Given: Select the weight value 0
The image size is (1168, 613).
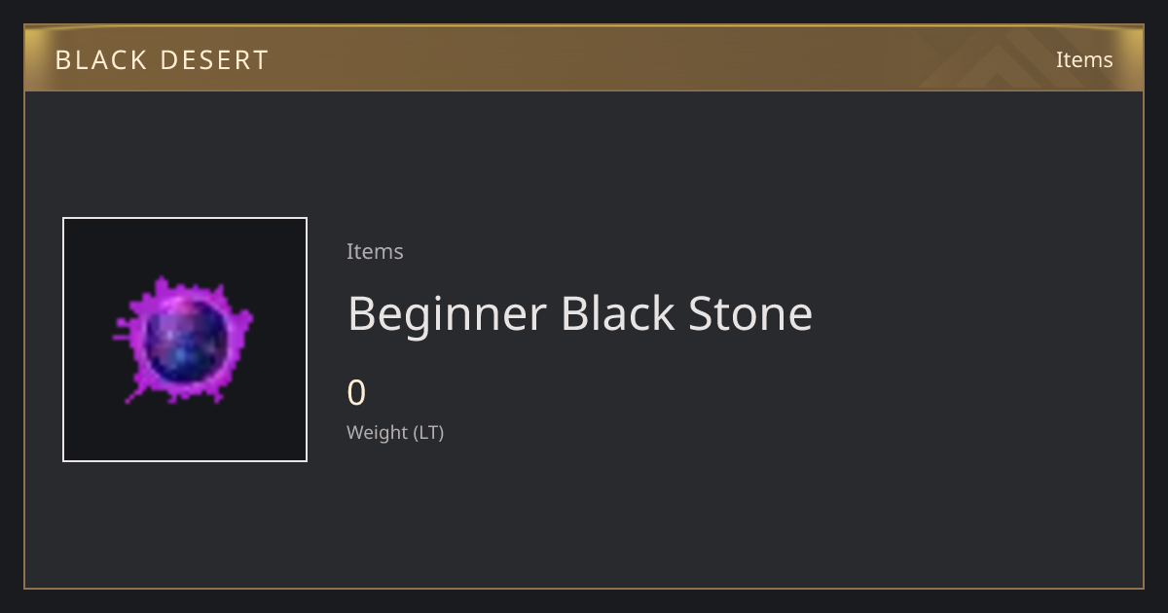Looking at the screenshot, I should [356, 393].
